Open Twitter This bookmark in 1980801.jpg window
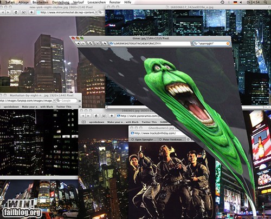The image size is (271, 219). tap(149, 122)
